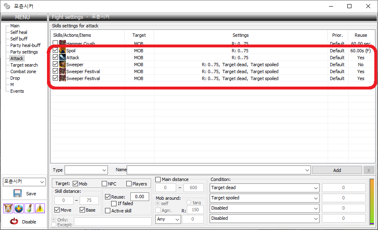Enable the Hammer Crush skill checkbox
The image size is (378, 230).
(55, 44)
